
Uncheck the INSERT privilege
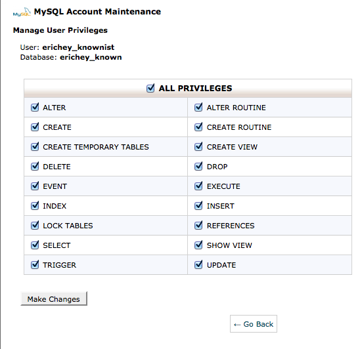tap(198, 205)
